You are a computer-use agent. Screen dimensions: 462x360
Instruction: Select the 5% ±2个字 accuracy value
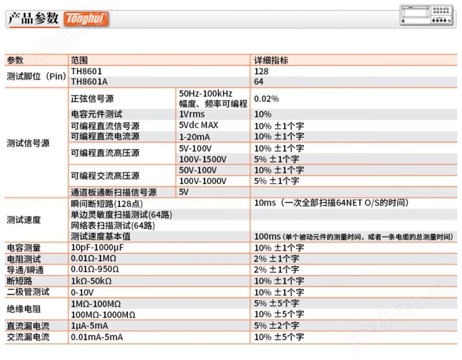(x=277, y=325)
